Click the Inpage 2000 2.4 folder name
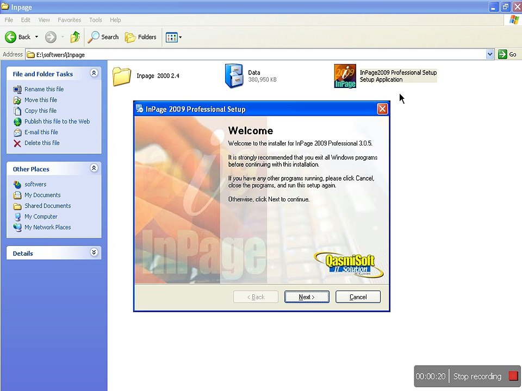Image resolution: width=522 pixels, height=391 pixels. [158, 76]
